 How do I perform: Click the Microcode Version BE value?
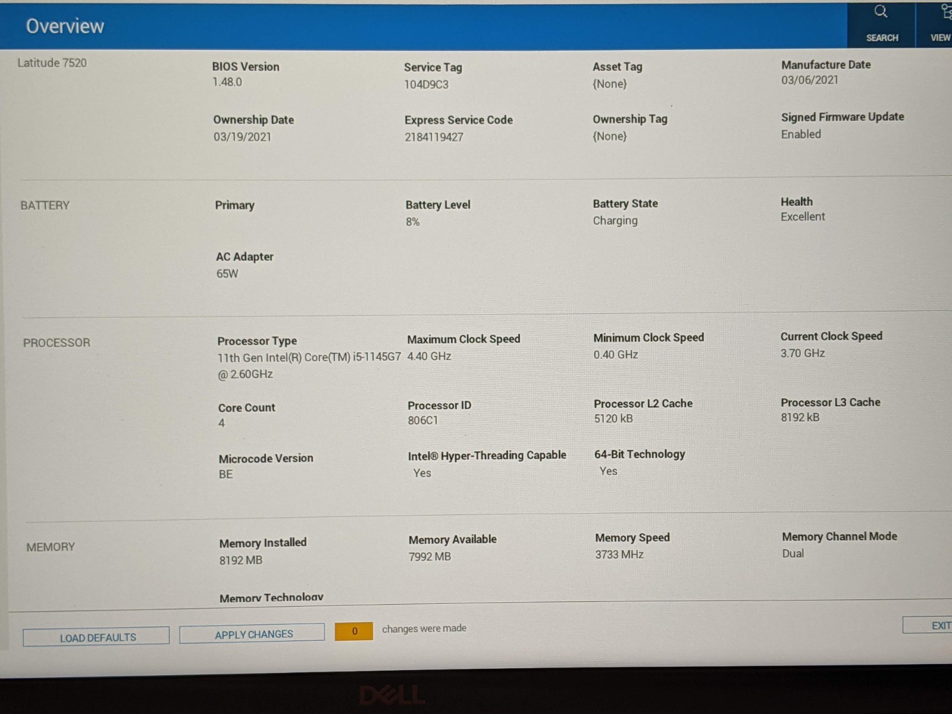point(226,474)
